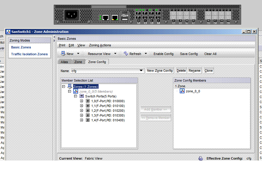Expand port 1,0 (PID 010000) node
Screen dimensions: 262x188
coord(82,101)
